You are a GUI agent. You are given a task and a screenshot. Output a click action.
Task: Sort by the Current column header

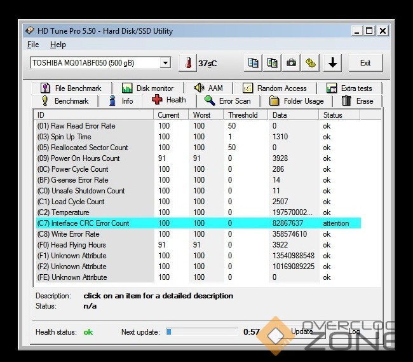click(x=171, y=115)
